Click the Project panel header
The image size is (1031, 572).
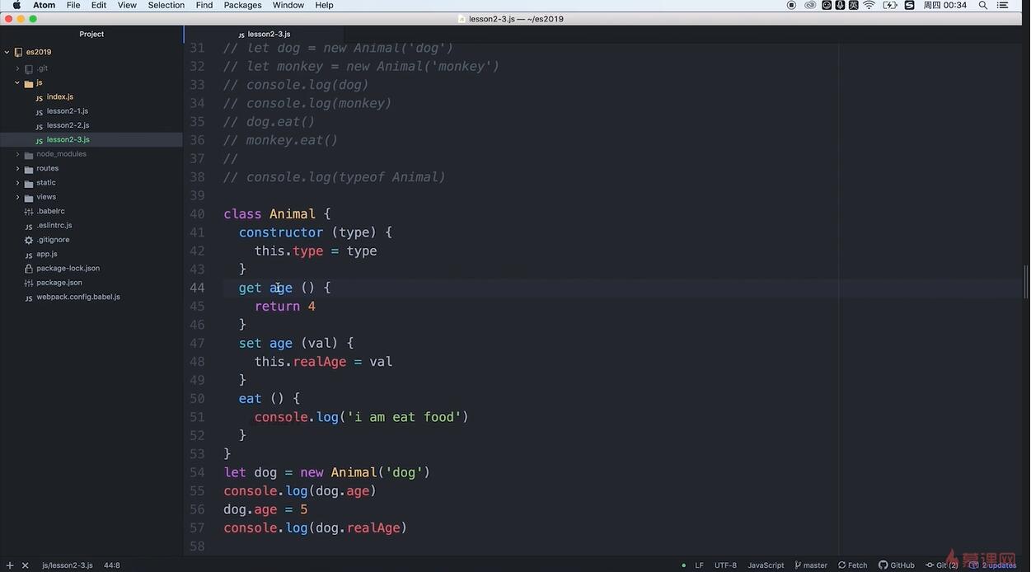pos(91,34)
